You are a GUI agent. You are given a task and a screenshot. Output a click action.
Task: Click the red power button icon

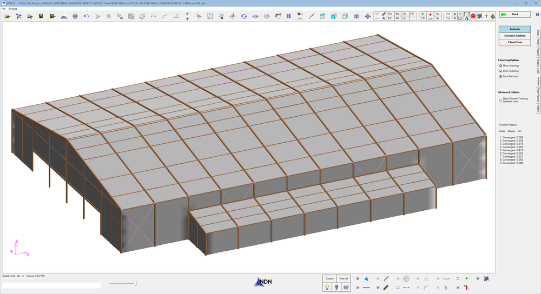click(x=473, y=16)
